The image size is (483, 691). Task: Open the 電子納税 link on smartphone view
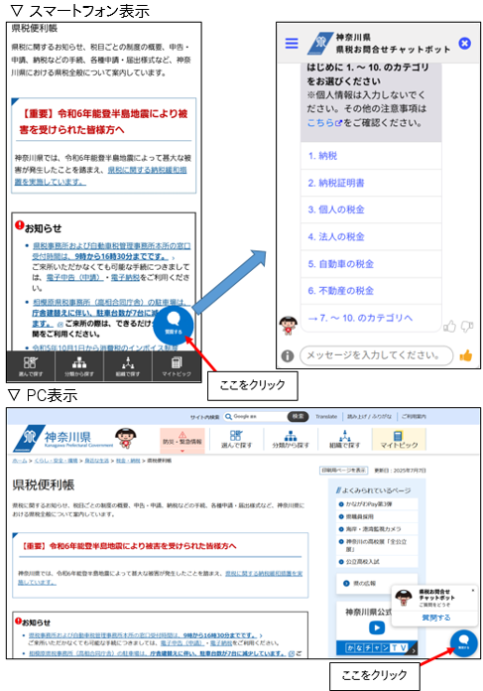[x=125, y=277]
